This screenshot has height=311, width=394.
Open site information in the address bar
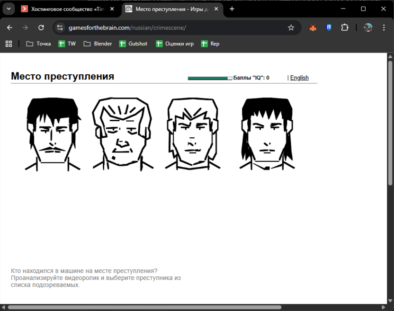pyautogui.click(x=60, y=27)
